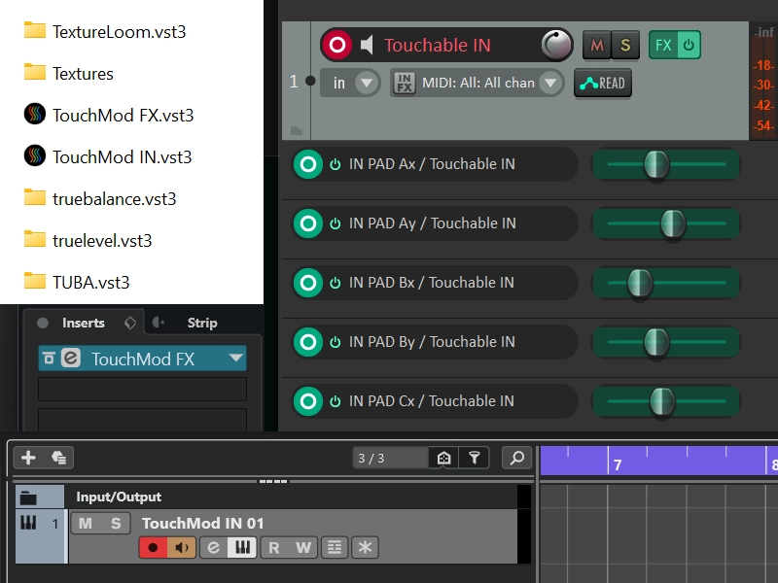Bypass the IN PAD Cx envelope
This screenshot has height=583, width=778.
[x=335, y=401]
